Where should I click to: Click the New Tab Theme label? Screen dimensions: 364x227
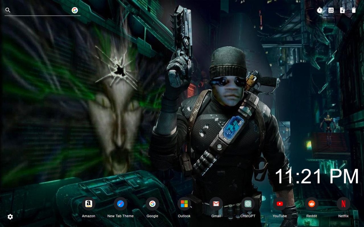(x=121, y=216)
